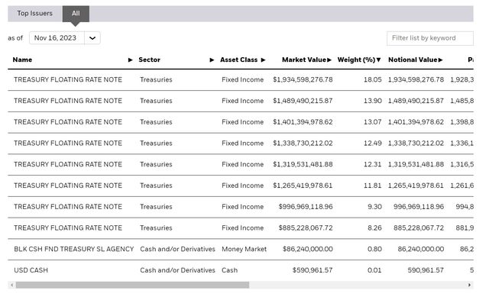
Task: Click the Asset Class column header
Action: (x=239, y=60)
